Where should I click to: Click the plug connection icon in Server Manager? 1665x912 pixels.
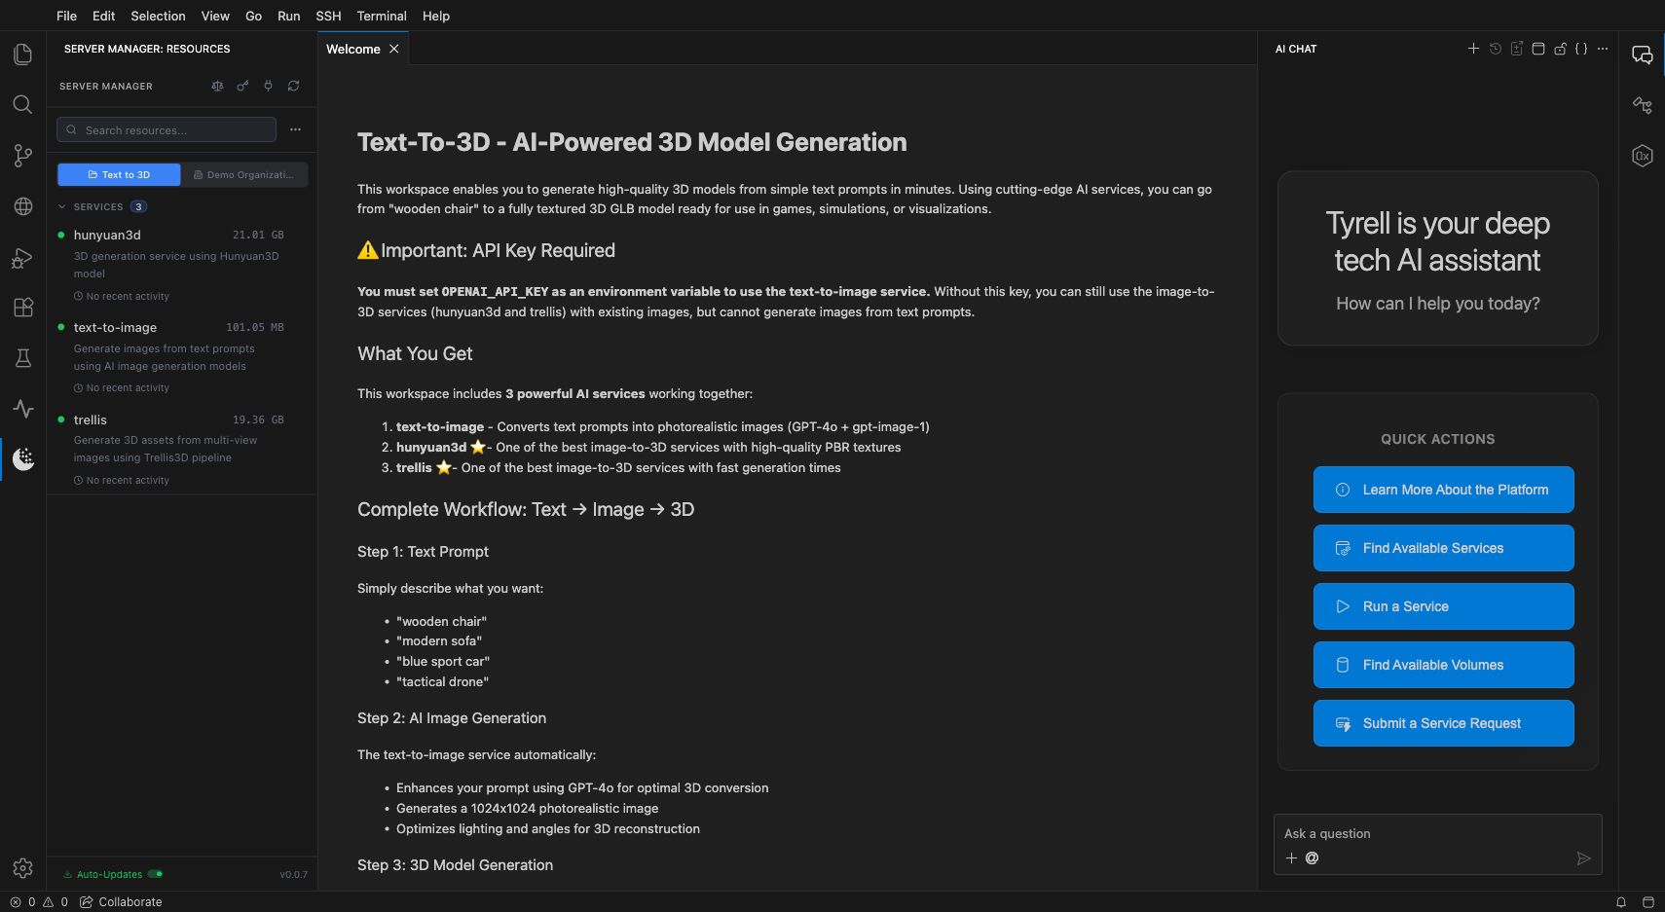point(268,86)
